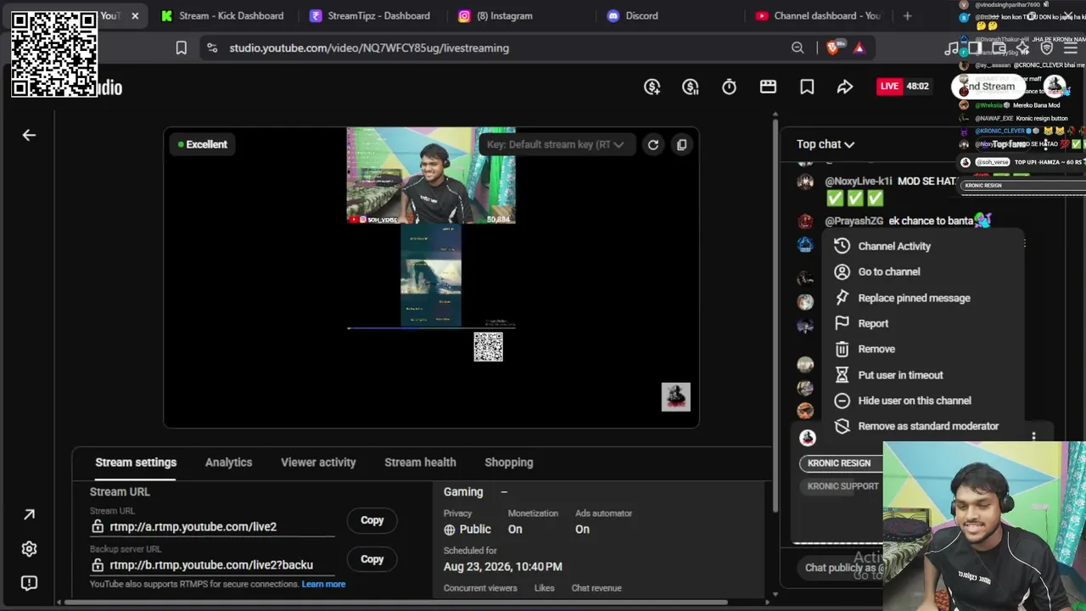Select Go to channel menu entry

click(x=923, y=272)
